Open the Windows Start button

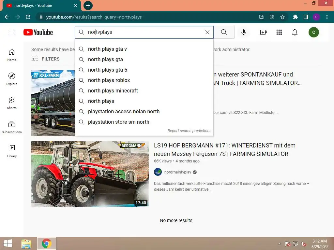pyautogui.click(x=8, y=243)
